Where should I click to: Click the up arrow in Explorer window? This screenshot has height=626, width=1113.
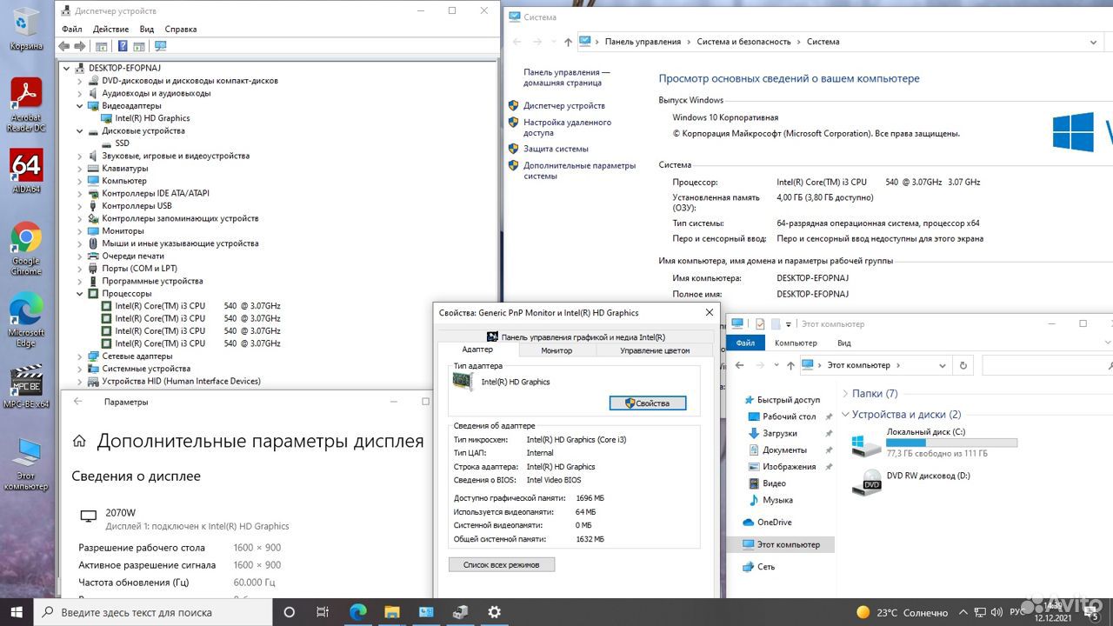[789, 365]
